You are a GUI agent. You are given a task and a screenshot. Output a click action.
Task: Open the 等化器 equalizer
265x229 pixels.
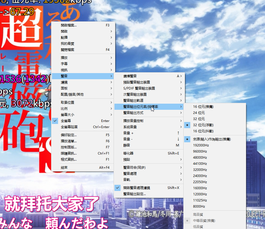149,153
